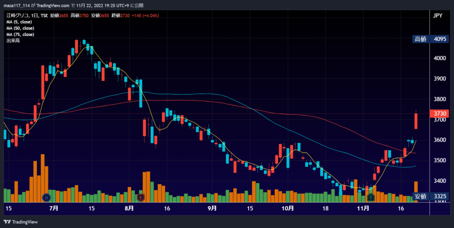454x228 pixels.
Task: Click the green E earnings marker in November
Action: pyautogui.click(x=371, y=198)
